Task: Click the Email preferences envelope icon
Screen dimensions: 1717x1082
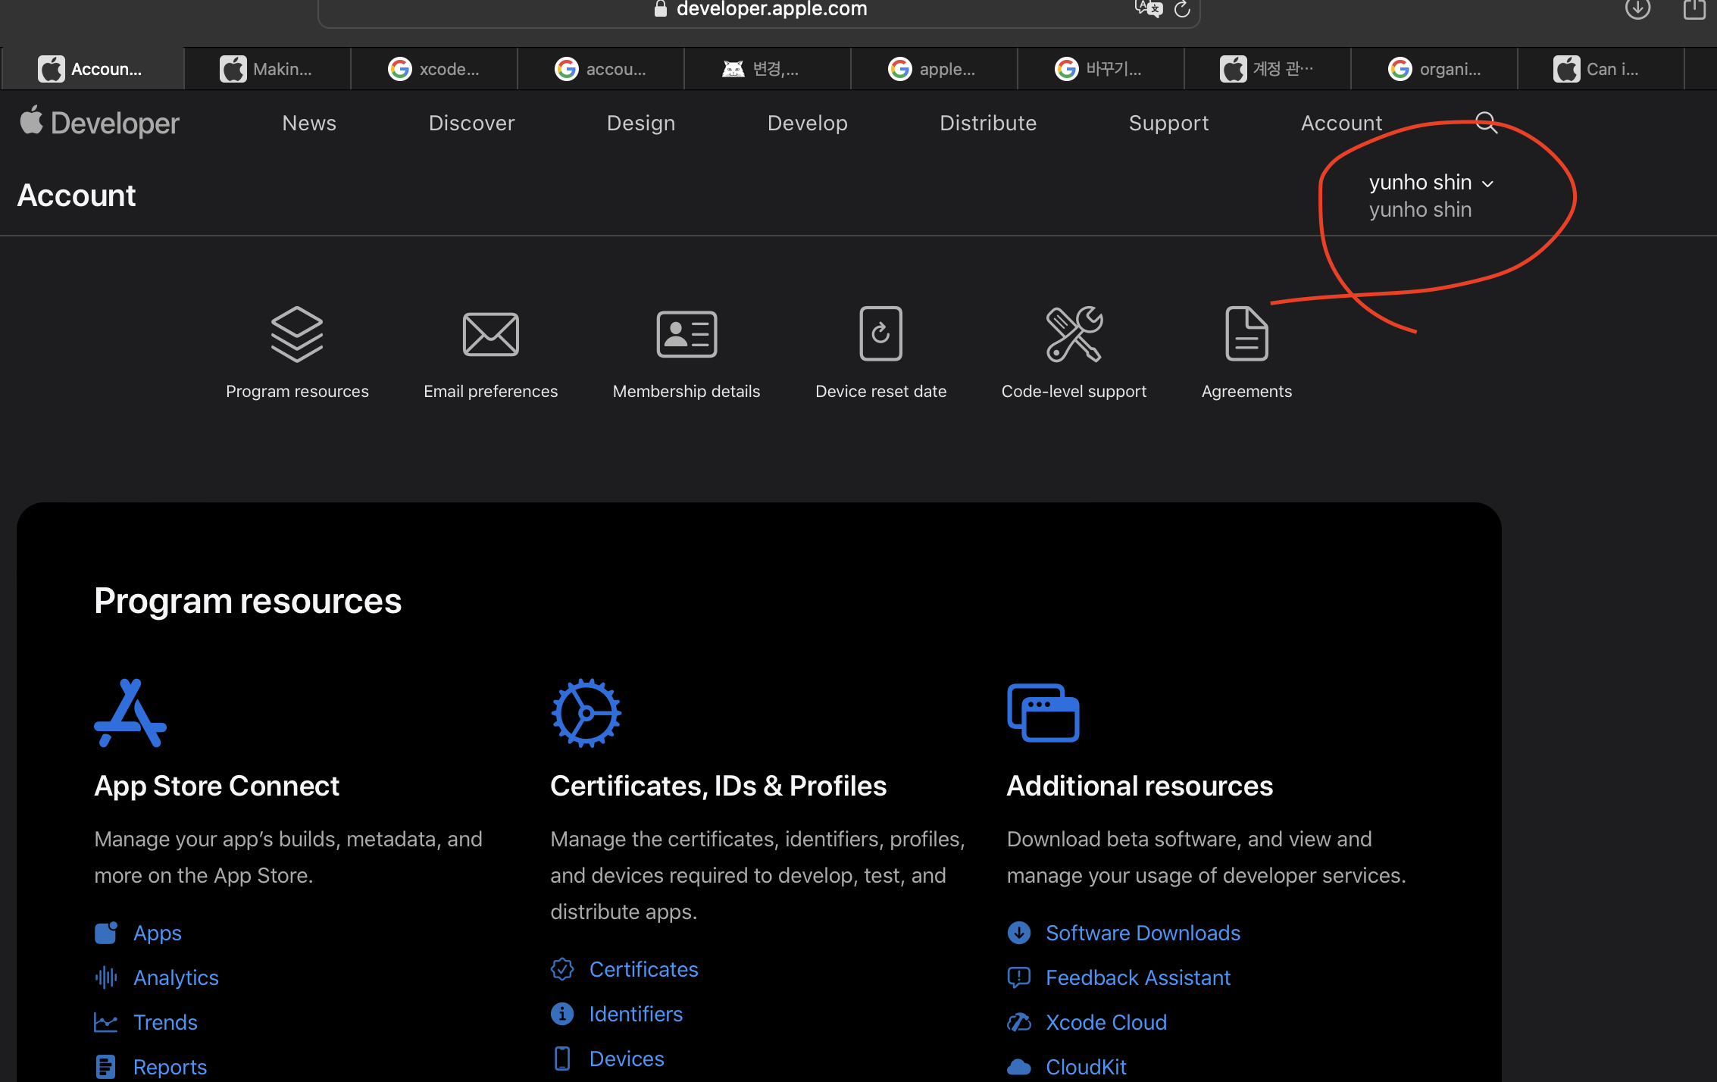Action: pyautogui.click(x=490, y=334)
